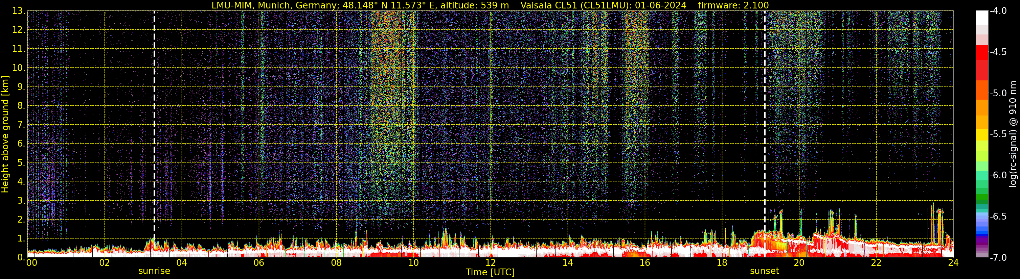The width and height of the screenshot is (1020, 279).
Task: Click the height tick label '12.'
Action: 19,30
